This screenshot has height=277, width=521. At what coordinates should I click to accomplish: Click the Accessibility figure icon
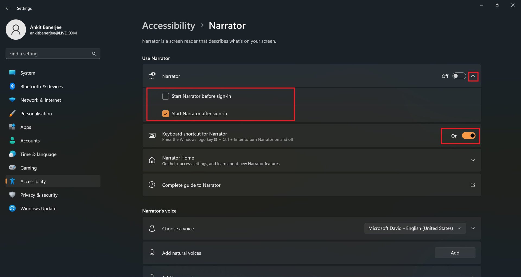pos(12,181)
